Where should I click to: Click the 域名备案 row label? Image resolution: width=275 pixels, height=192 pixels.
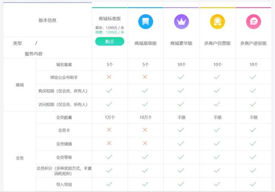(64, 65)
